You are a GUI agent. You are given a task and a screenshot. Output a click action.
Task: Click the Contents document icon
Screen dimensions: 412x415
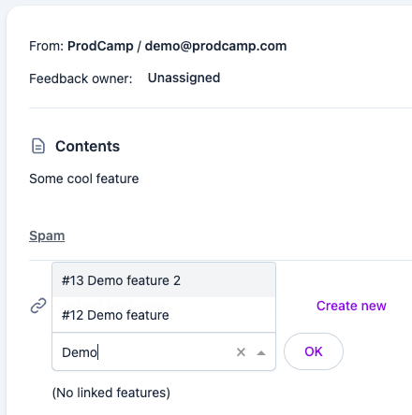pos(38,146)
